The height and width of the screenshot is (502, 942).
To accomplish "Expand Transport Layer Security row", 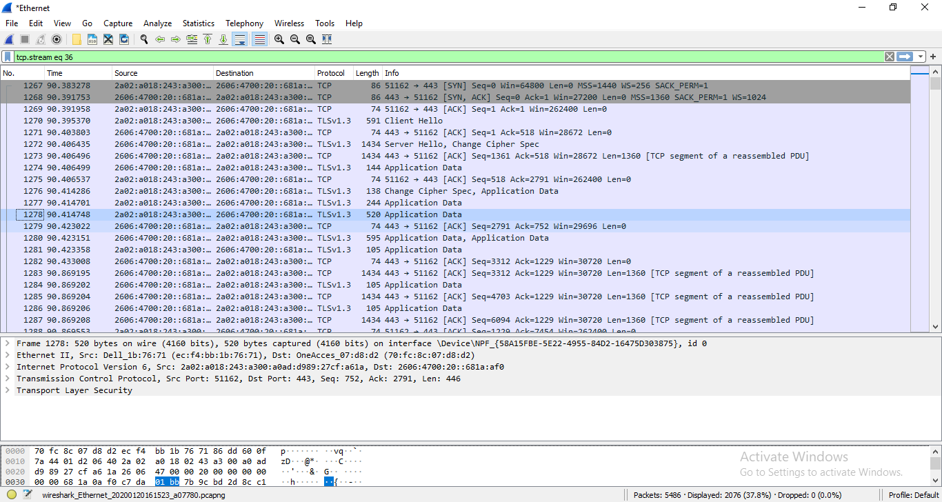I will click(7, 390).
